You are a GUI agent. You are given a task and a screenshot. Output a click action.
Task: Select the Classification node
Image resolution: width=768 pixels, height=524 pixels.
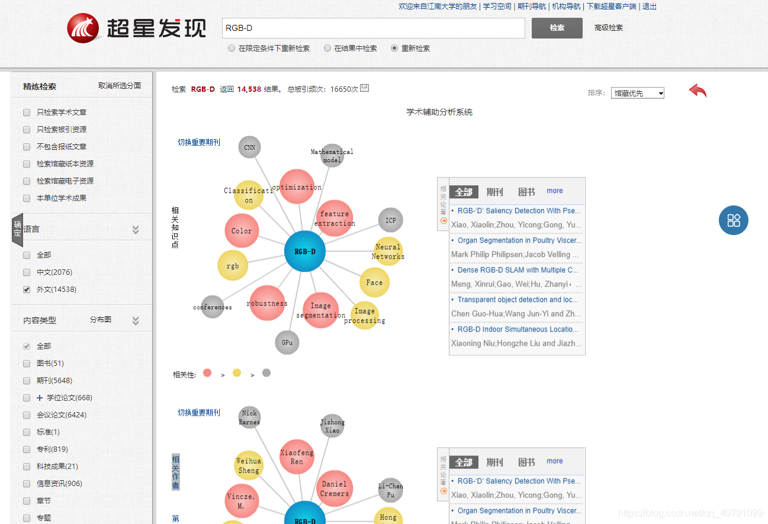249,195
